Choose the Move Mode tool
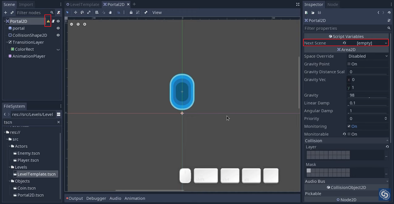394x204 pixels. click(x=76, y=13)
